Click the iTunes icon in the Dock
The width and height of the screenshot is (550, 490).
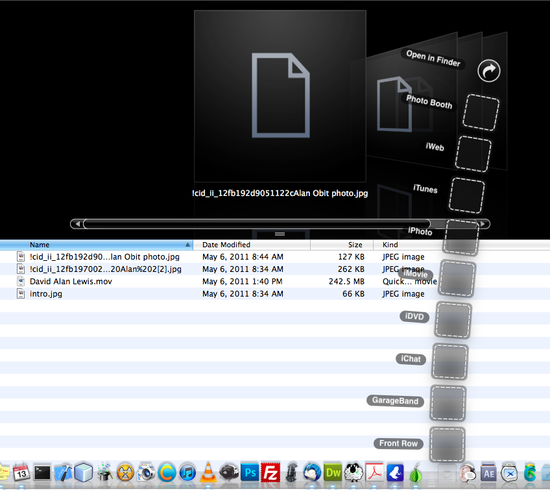tap(187, 472)
